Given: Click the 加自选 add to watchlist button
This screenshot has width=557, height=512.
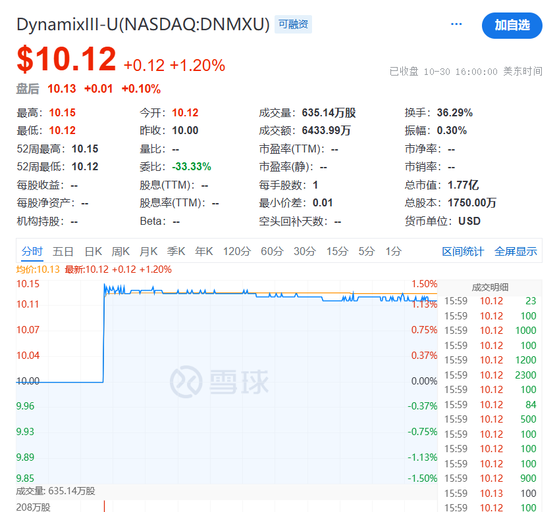Looking at the screenshot, I should click(x=512, y=25).
